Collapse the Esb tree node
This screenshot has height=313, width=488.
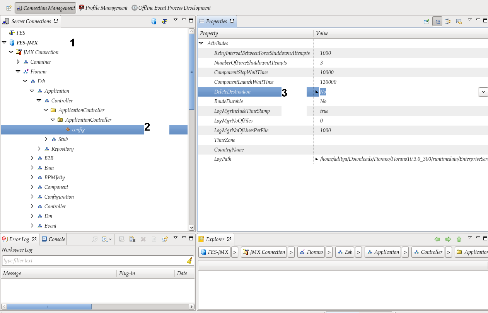click(25, 81)
